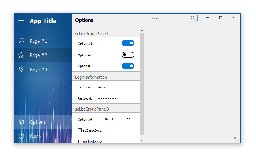Image resolution: width=256 pixels, height=158 pixels.
Task: Click the Close power icon
Action: (21, 136)
